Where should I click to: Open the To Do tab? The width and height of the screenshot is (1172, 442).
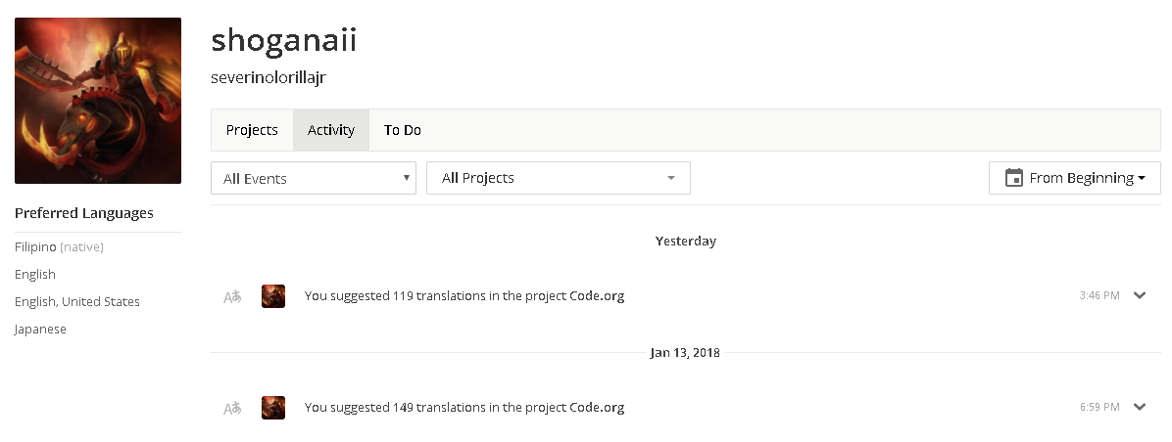[402, 130]
